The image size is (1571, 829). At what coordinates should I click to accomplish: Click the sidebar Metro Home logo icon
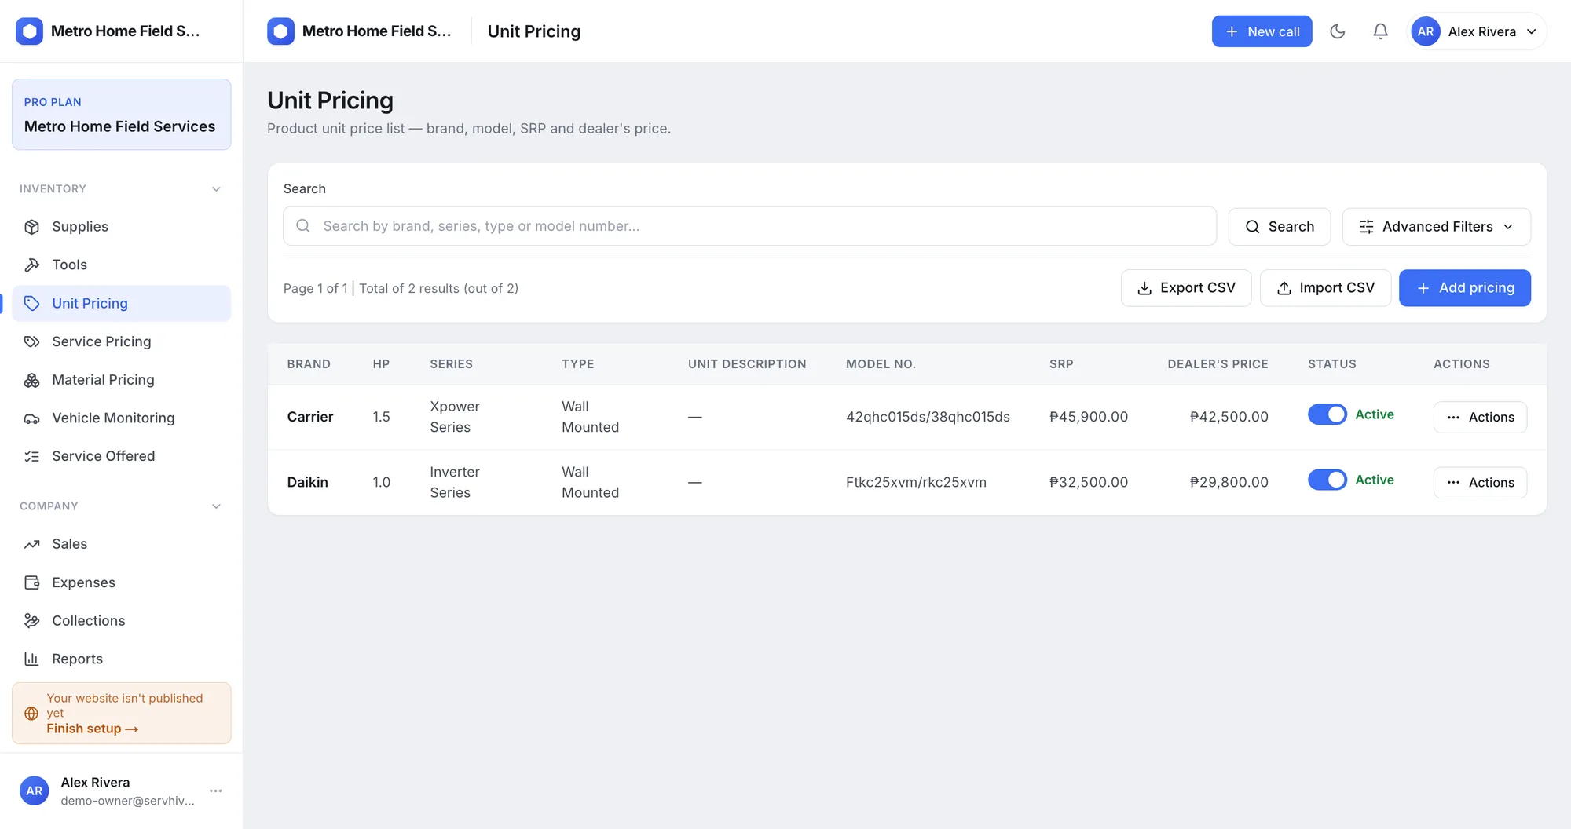click(29, 31)
